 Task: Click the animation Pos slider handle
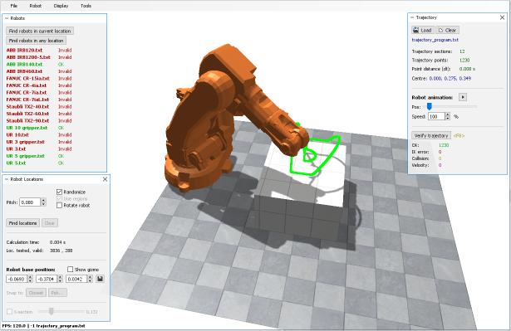(x=430, y=106)
